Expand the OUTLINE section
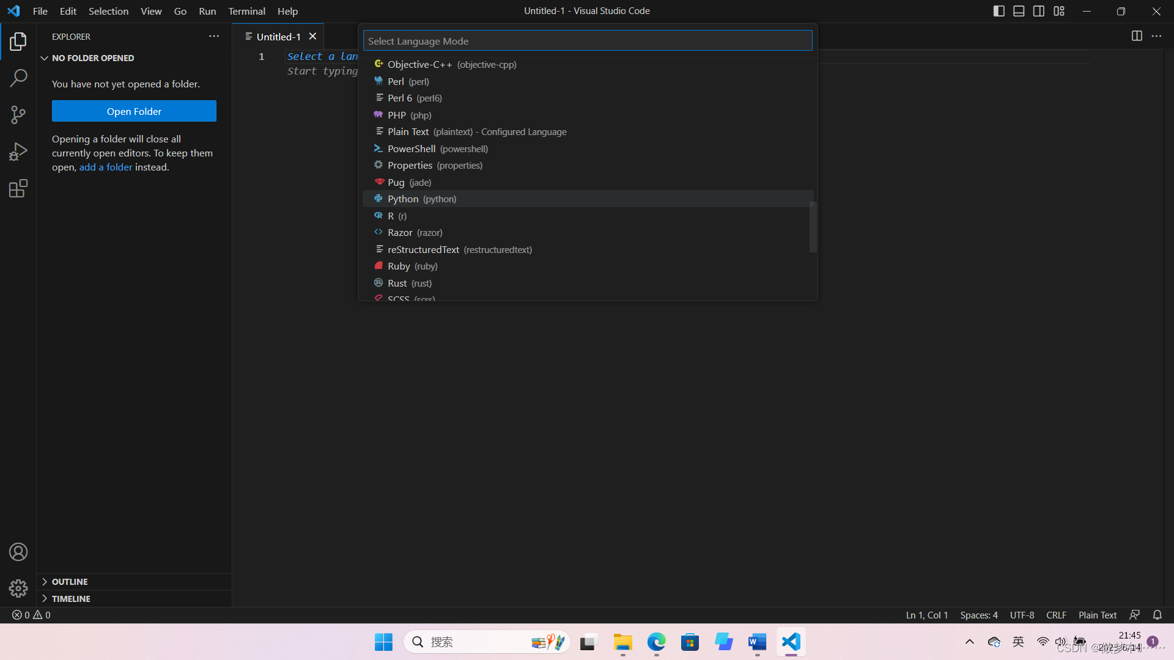 tap(70, 582)
